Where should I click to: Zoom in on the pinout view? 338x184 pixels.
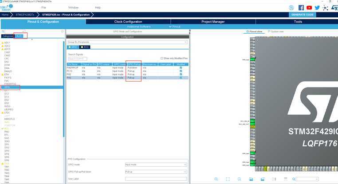click(x=216, y=179)
